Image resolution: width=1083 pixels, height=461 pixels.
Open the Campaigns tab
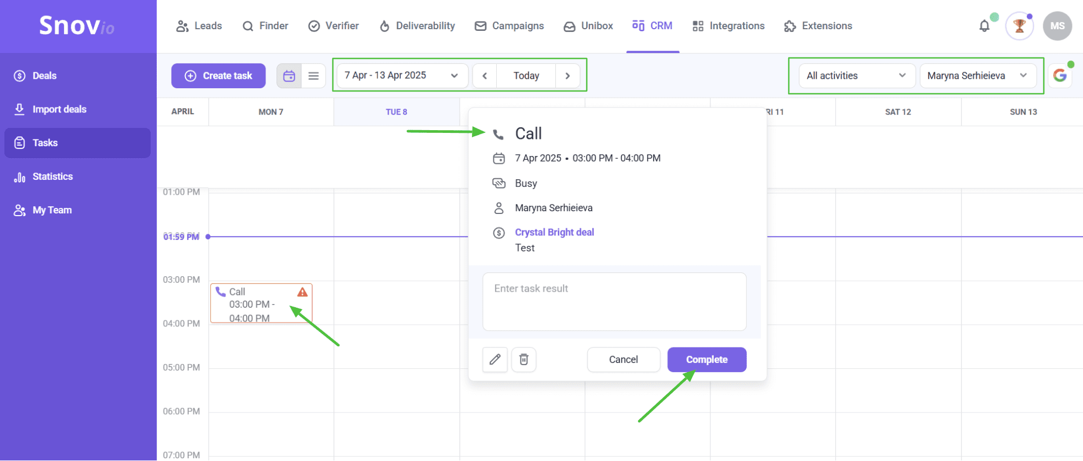click(509, 26)
